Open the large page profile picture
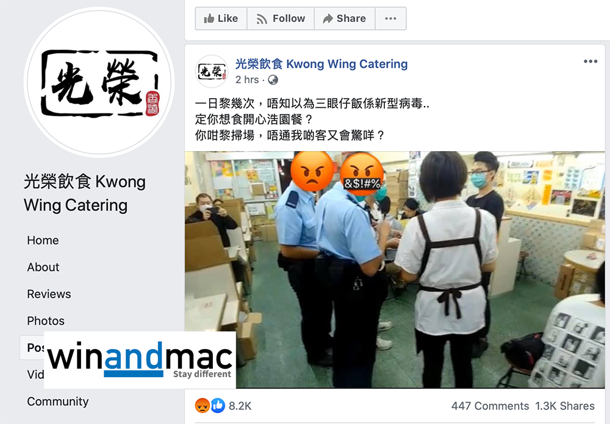Image resolution: width=610 pixels, height=424 pixels. 99,82
